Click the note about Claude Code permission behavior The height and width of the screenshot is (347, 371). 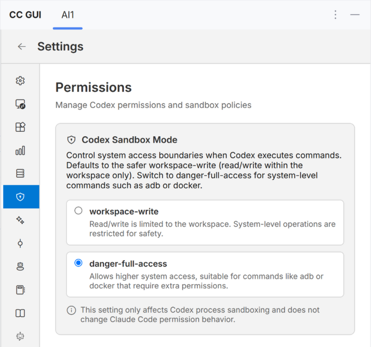[x=200, y=314]
